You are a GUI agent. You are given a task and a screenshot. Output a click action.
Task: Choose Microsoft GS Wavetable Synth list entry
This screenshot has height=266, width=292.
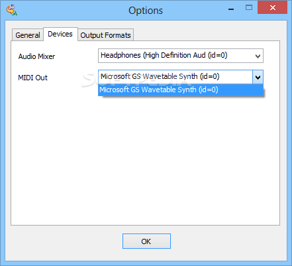click(x=181, y=90)
